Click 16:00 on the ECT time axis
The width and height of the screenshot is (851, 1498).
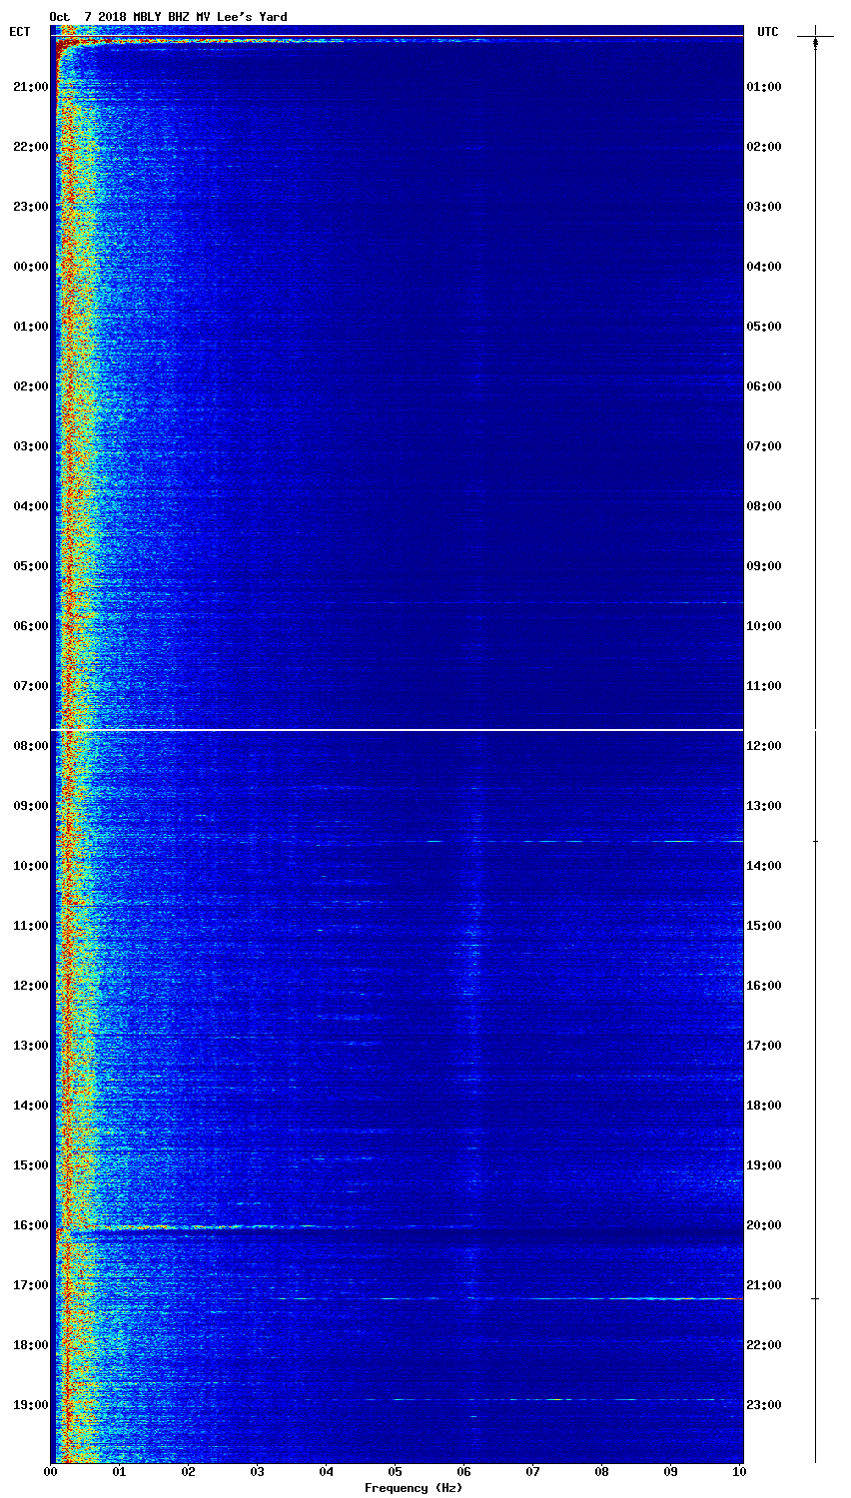[30, 1225]
